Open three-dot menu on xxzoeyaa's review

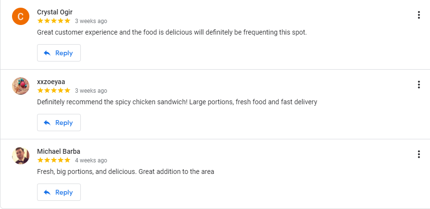(x=419, y=85)
